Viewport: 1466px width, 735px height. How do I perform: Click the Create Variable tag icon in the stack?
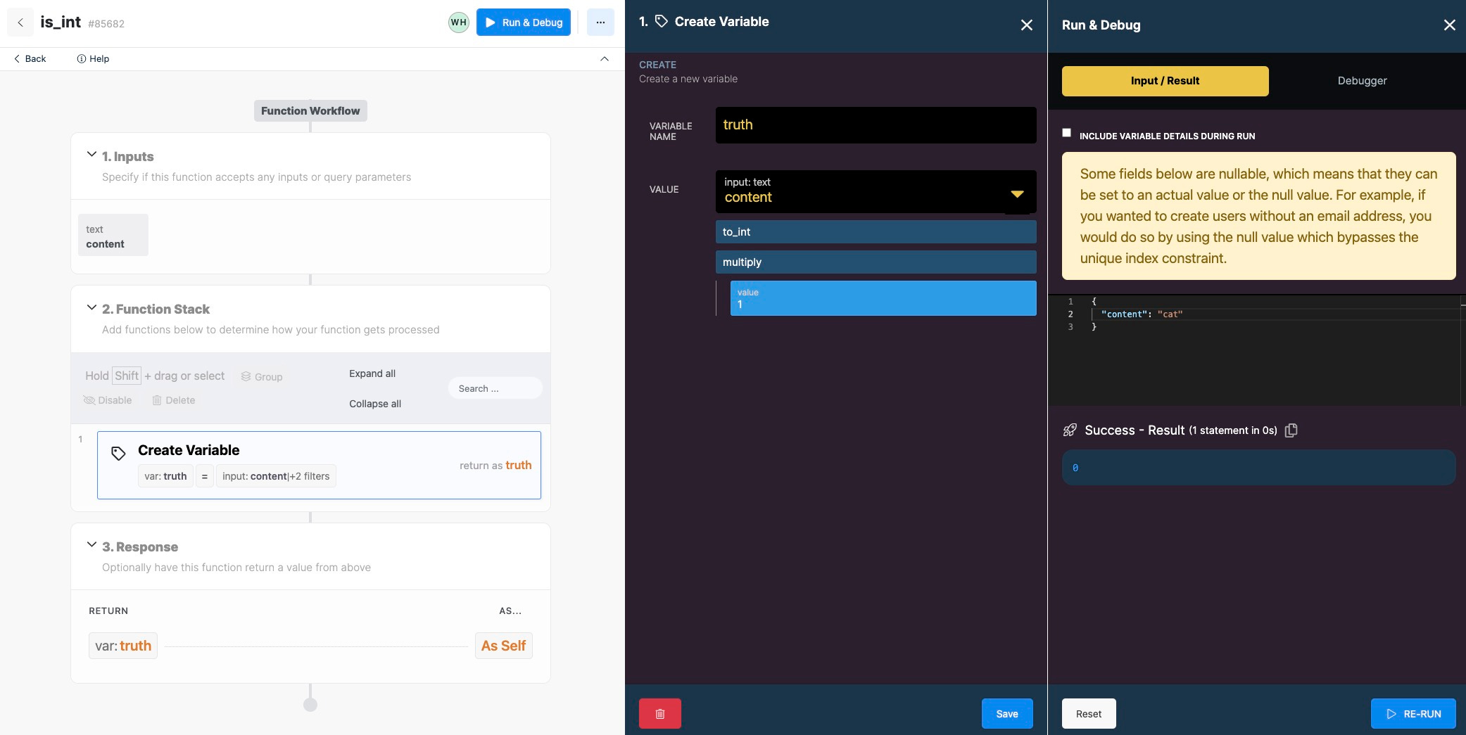pyautogui.click(x=118, y=454)
